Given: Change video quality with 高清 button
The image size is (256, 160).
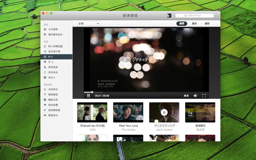Looking at the screenshot, I should coord(186,96).
